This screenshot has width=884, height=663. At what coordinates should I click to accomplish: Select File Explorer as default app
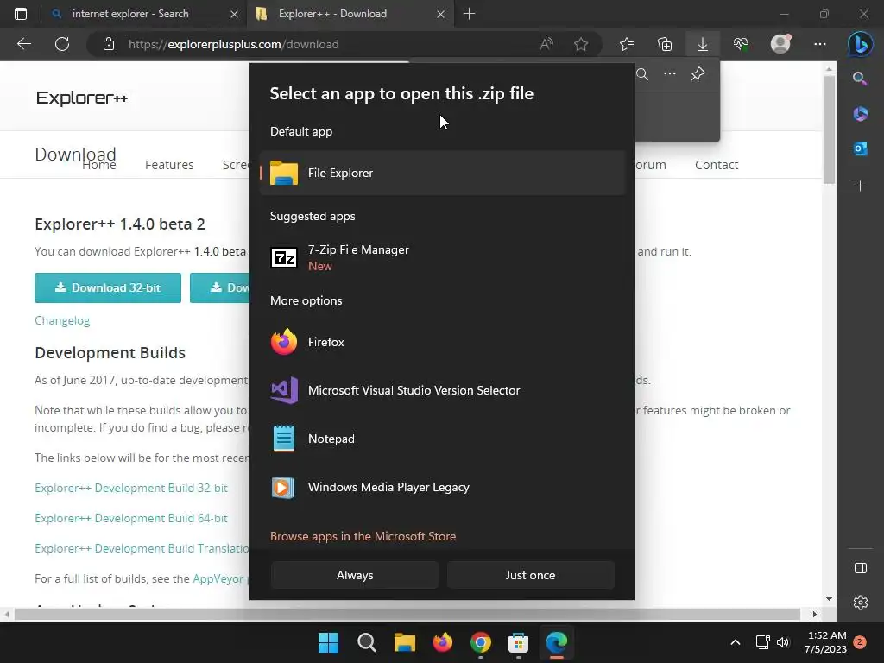click(x=443, y=173)
